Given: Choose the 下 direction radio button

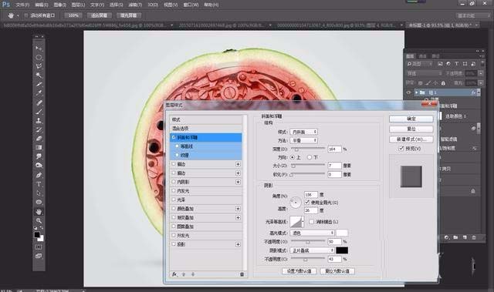Looking at the screenshot, I should pyautogui.click(x=310, y=157).
